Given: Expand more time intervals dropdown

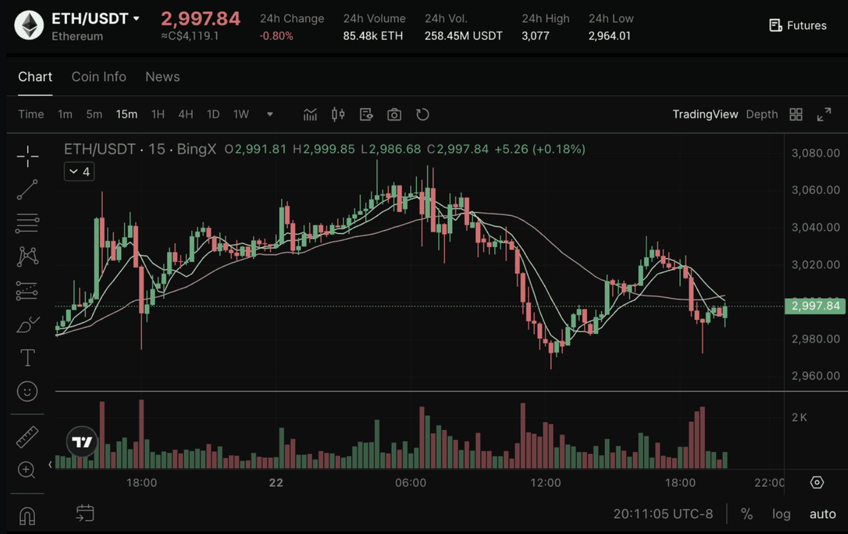Looking at the screenshot, I should click(x=270, y=114).
